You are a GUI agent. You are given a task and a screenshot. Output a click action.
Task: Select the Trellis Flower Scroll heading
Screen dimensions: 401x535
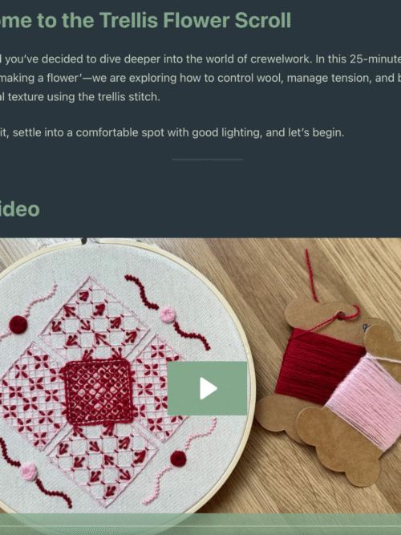tap(145, 21)
